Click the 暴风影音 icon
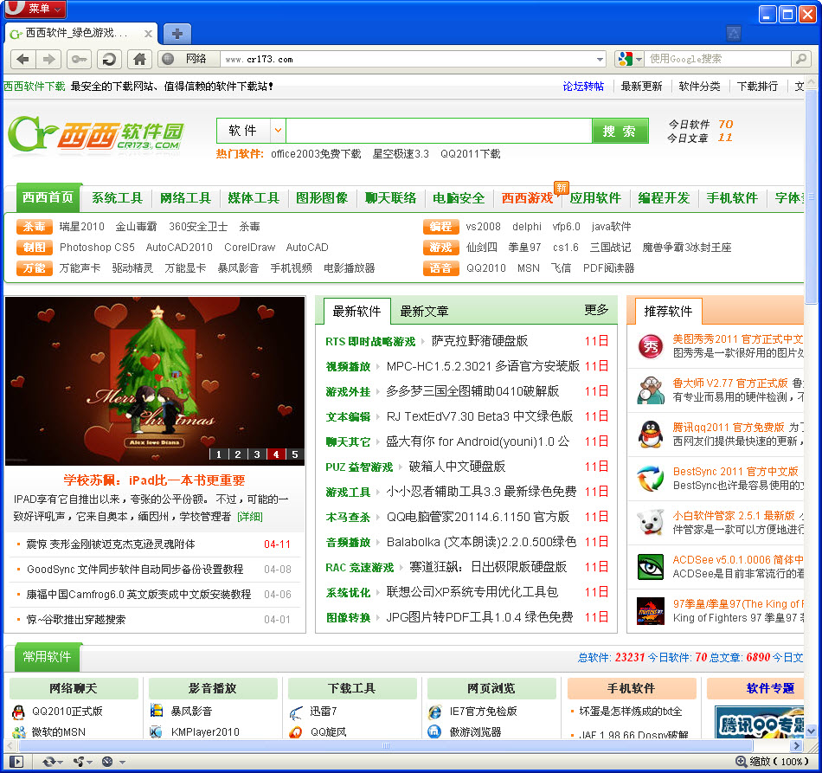This screenshot has width=822, height=773. pyautogui.click(x=157, y=711)
